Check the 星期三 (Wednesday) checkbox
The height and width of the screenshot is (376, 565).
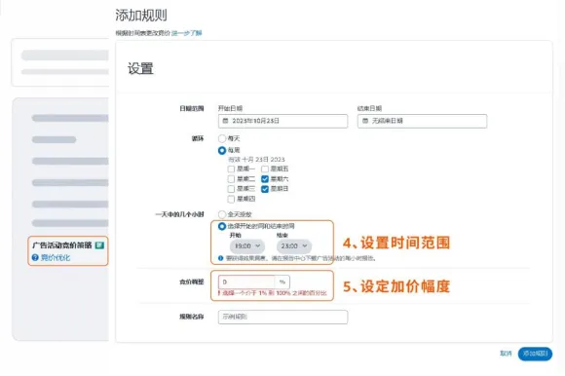pos(231,189)
